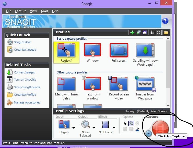Click SnagIt Editor icon in Quick Launch
This screenshot has height=148, width=193.
pyautogui.click(x=10, y=42)
